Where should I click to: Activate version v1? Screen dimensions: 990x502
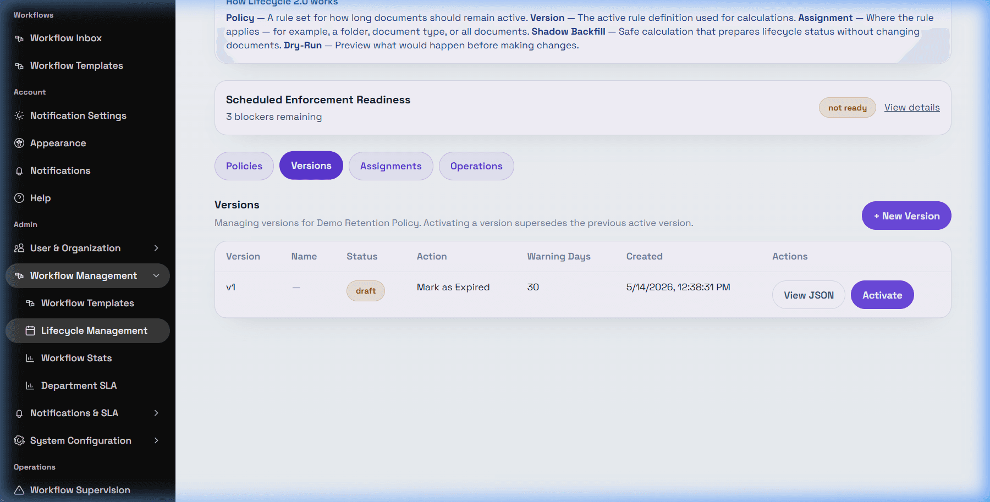882,295
